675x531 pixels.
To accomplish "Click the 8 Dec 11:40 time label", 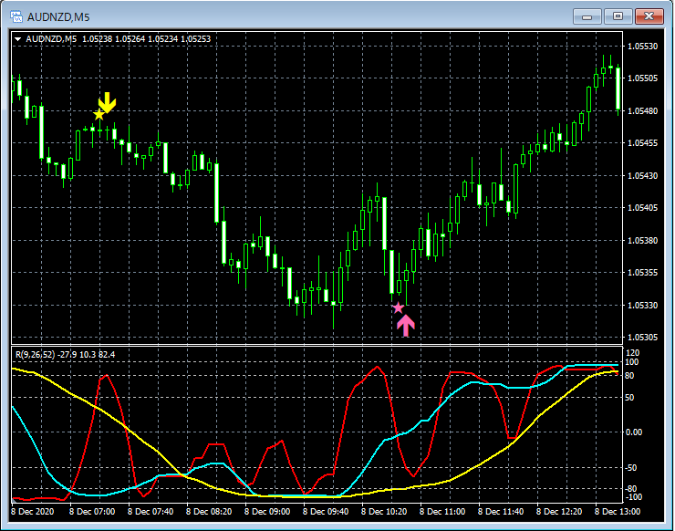I will coord(501,512).
